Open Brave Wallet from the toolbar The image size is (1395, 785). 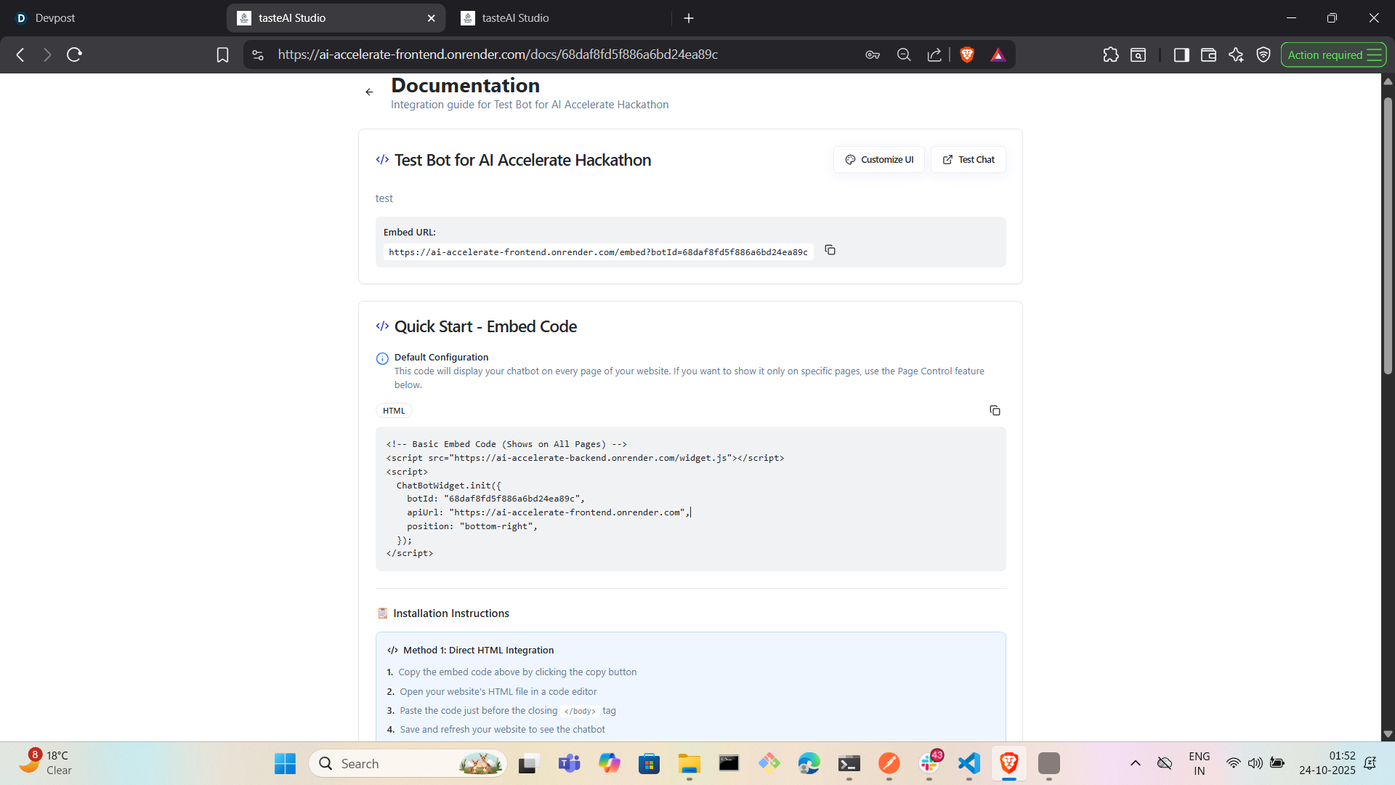tap(1208, 55)
